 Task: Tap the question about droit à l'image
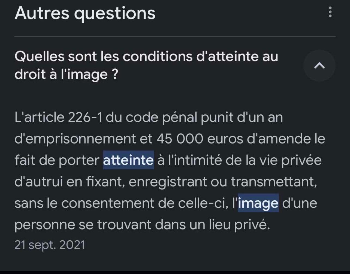tap(146, 65)
